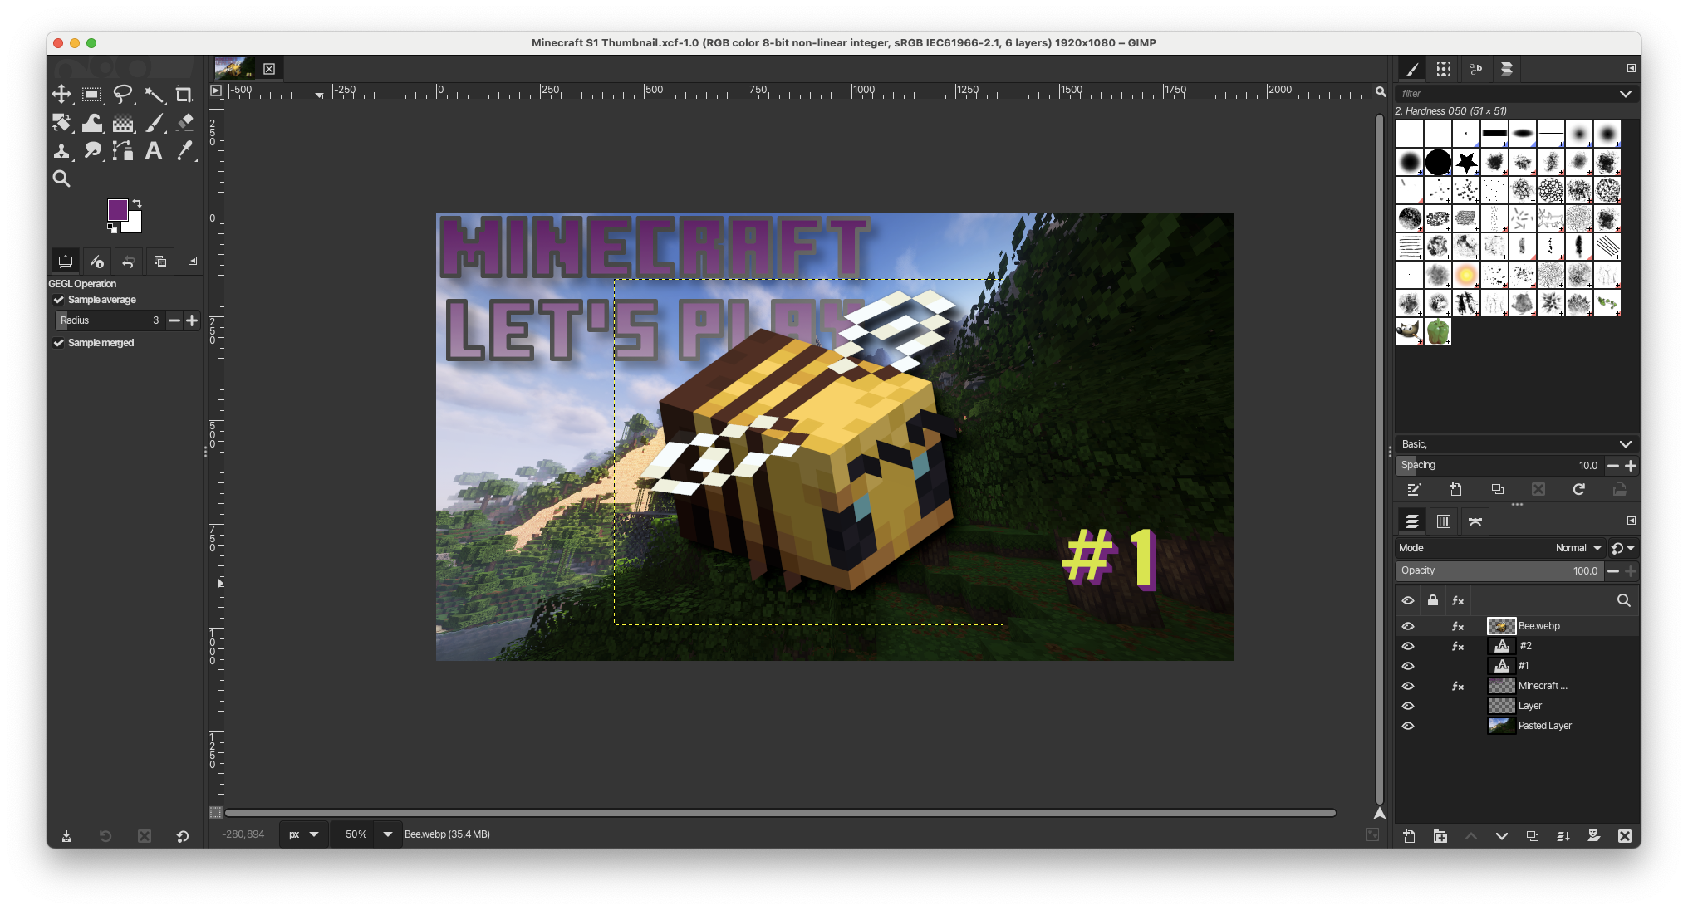Hide the #1 text layer
Viewport: 1688px width, 910px height.
point(1408,666)
